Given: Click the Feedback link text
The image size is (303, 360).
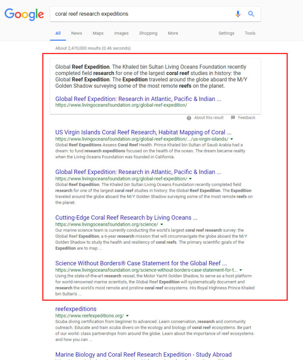Looking at the screenshot, I should [247, 118].
